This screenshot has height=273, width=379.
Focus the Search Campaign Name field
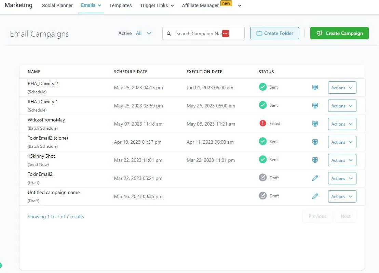[x=203, y=34]
